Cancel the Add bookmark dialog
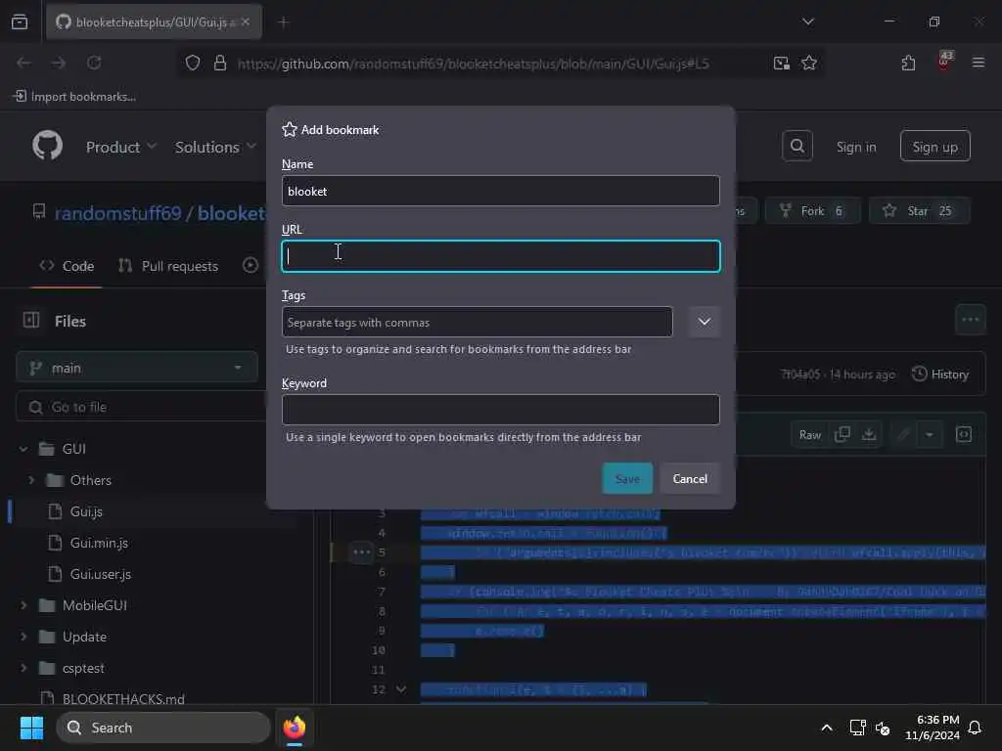Image resolution: width=1002 pixels, height=751 pixels. (690, 478)
